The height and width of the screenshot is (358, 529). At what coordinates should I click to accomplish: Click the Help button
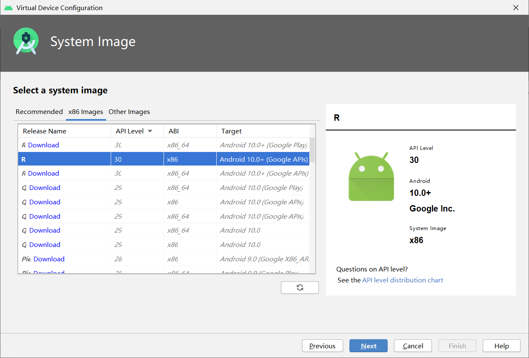(x=502, y=346)
